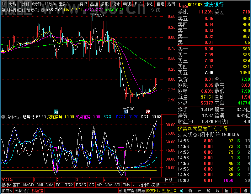Switch indicator to TRIX
Viewport: 251px width, 194px height.
coord(69,185)
